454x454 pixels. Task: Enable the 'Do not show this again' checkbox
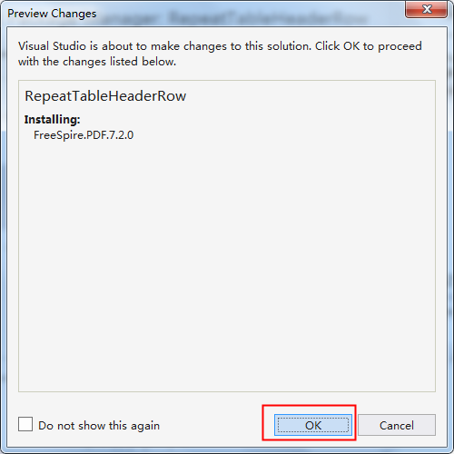25,424
